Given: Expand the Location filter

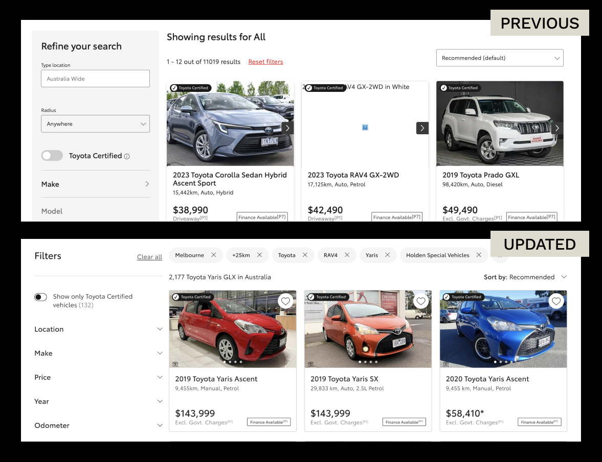Looking at the screenshot, I should click(x=98, y=329).
